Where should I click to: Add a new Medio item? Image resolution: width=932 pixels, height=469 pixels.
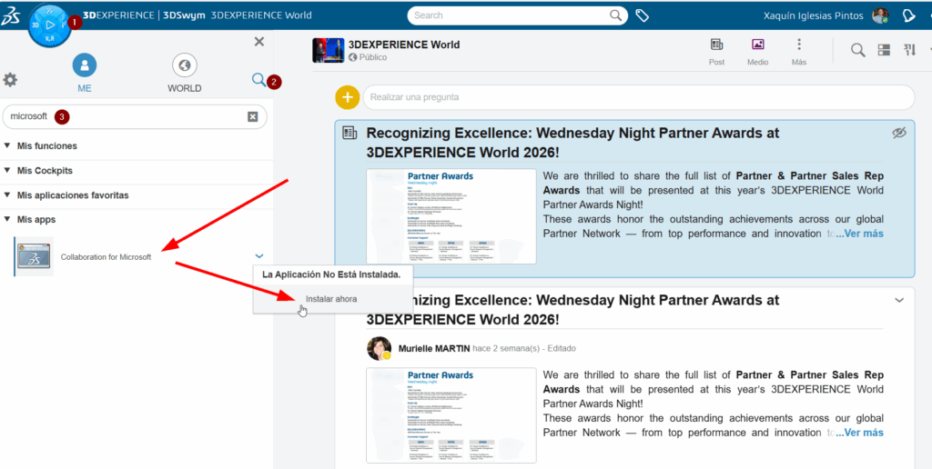coord(758,52)
